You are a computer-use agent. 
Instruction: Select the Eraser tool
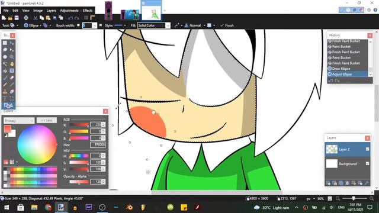(12, 78)
